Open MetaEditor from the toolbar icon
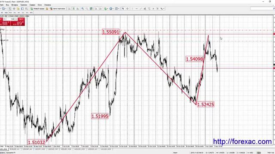The height and width of the screenshot is (154, 275). pyautogui.click(x=47, y=9)
